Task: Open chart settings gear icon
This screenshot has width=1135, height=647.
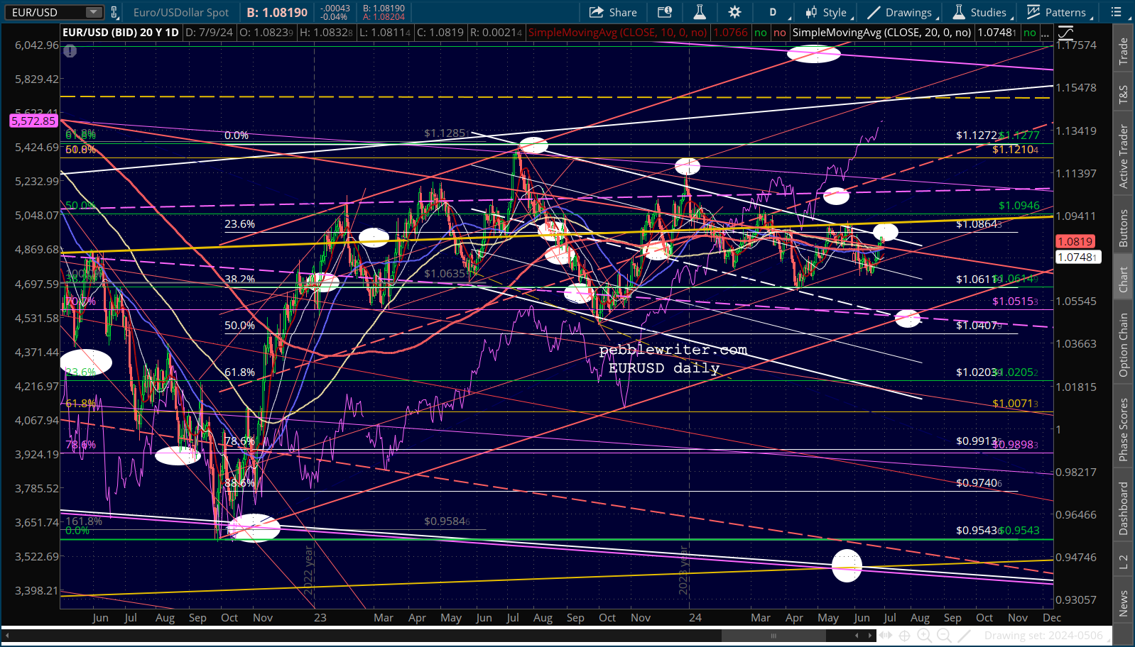Action: [734, 12]
